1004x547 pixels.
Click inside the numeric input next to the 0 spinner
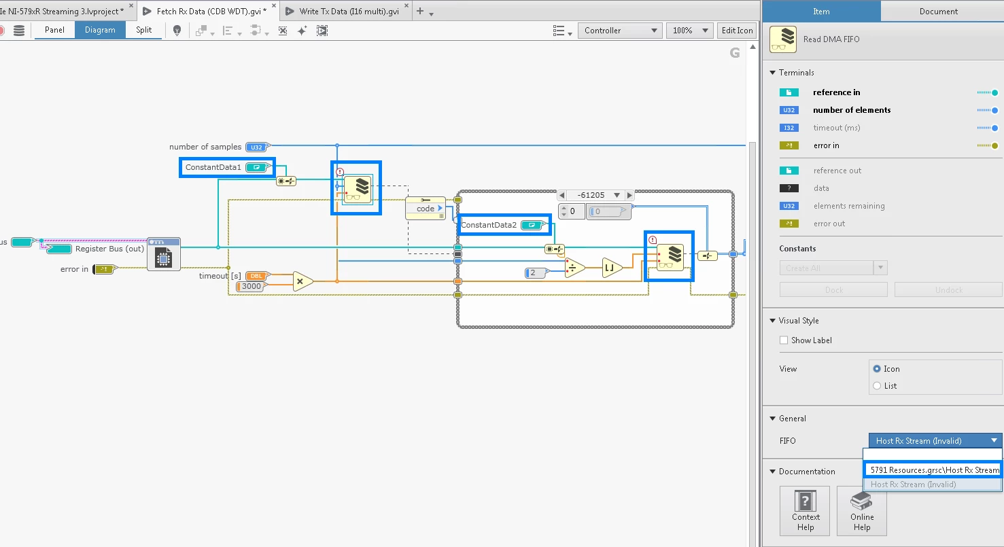[x=608, y=211]
